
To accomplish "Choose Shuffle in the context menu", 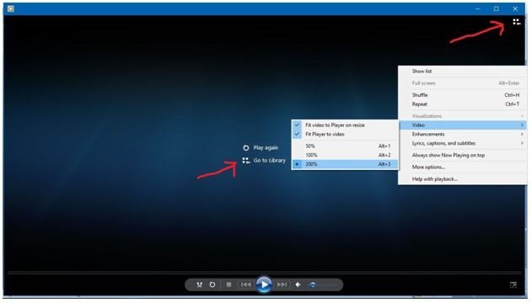I will [x=463, y=95].
